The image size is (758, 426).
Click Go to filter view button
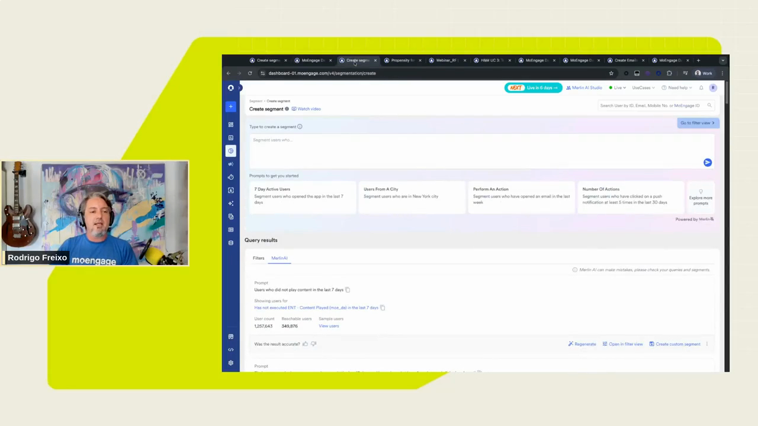click(698, 123)
